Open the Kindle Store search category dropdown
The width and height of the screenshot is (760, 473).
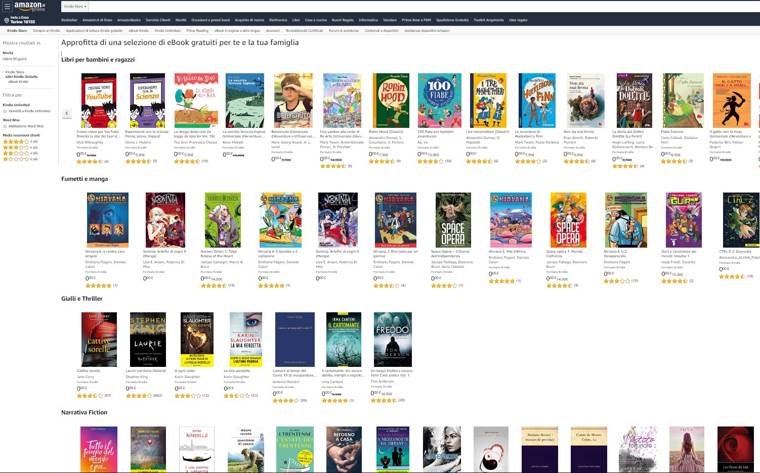click(x=75, y=7)
